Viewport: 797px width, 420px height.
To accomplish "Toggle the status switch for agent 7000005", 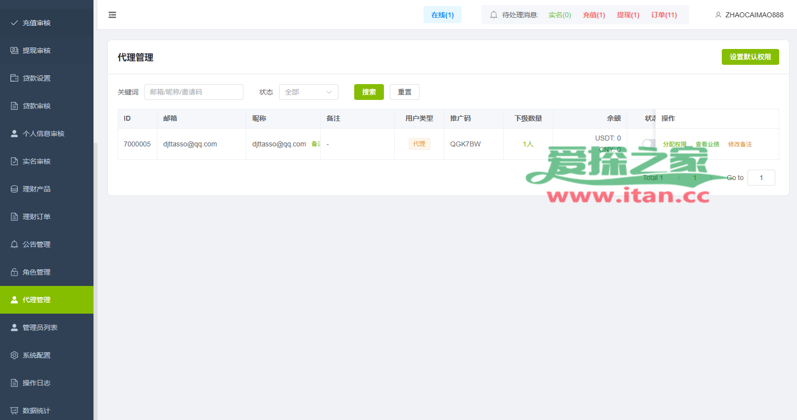I will pyautogui.click(x=648, y=143).
